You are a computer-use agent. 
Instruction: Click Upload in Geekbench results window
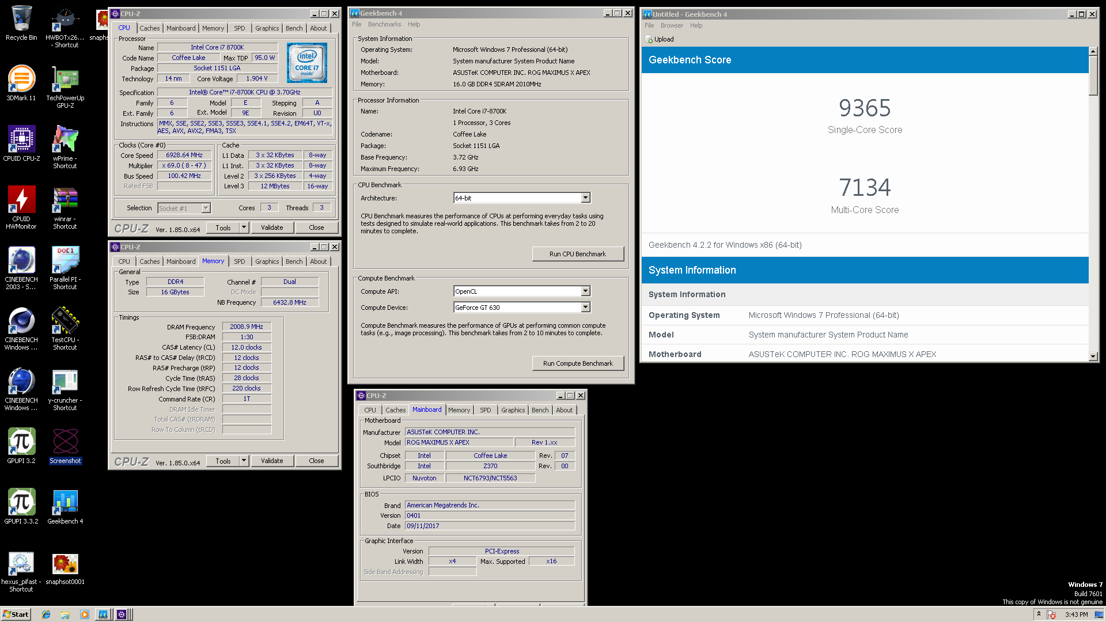pyautogui.click(x=660, y=39)
